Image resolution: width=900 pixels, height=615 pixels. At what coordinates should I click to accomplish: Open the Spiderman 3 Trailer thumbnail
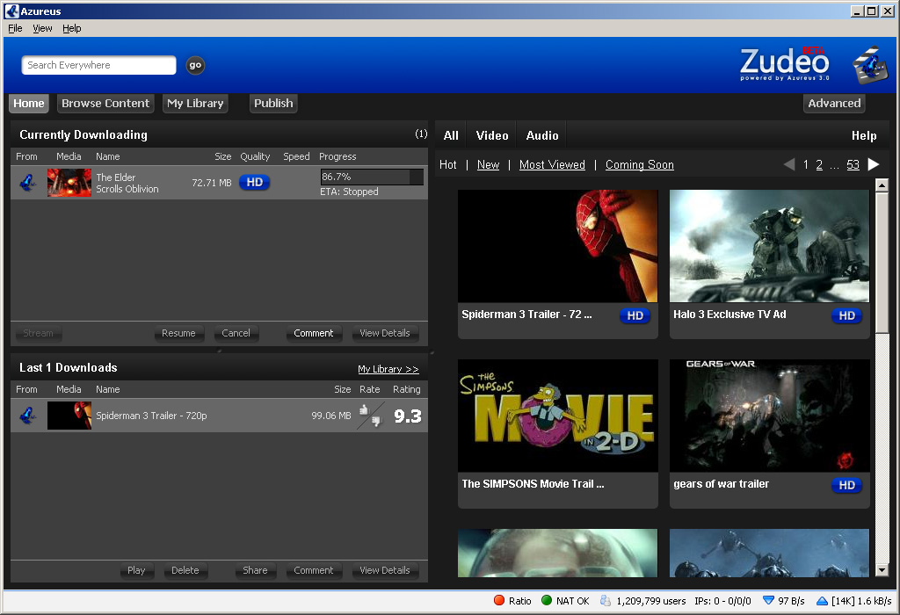[x=557, y=246]
